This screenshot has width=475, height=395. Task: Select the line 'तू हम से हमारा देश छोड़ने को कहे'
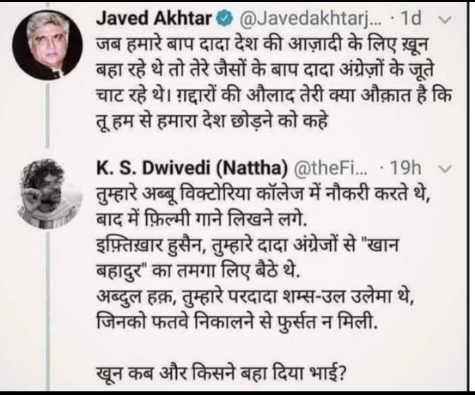(212, 121)
